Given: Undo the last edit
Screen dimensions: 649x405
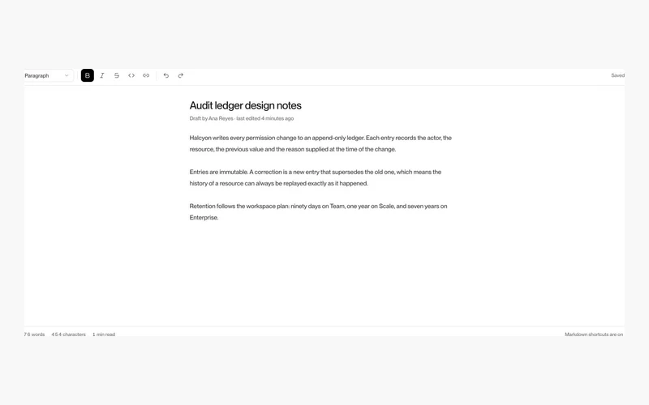Looking at the screenshot, I should pyautogui.click(x=166, y=75).
